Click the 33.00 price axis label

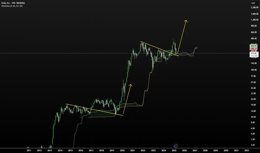point(253,93)
